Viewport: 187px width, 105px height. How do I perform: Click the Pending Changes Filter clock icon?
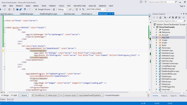(x=165, y=17)
